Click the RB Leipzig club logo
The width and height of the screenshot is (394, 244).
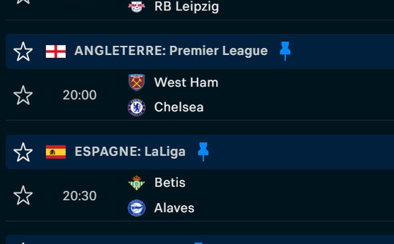(137, 7)
